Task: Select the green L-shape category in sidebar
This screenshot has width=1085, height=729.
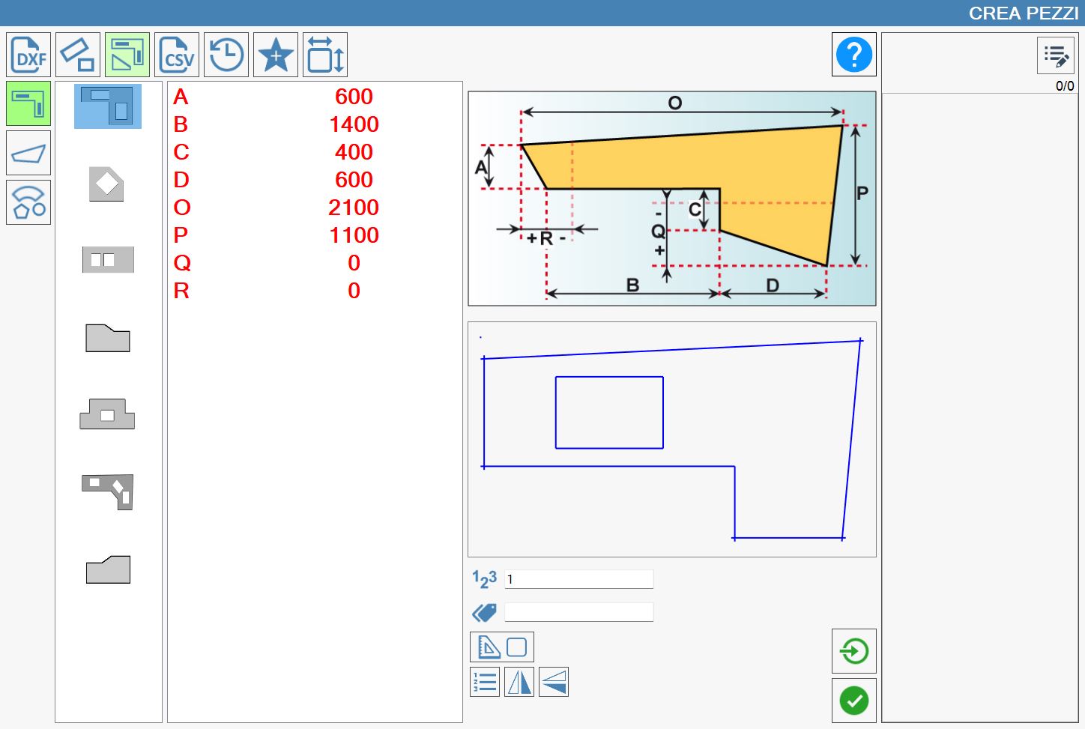Action: click(28, 103)
